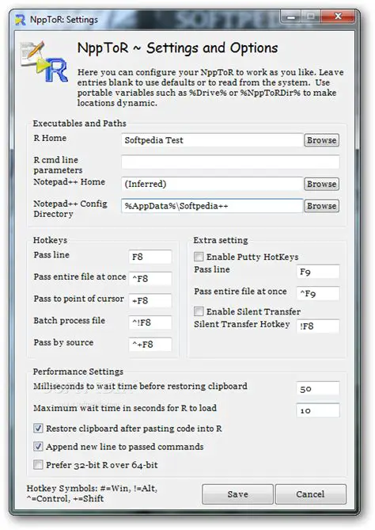This screenshot has width=375, height=530.
Task: Click the maximum wait time seconds field
Action: pyautogui.click(x=318, y=410)
